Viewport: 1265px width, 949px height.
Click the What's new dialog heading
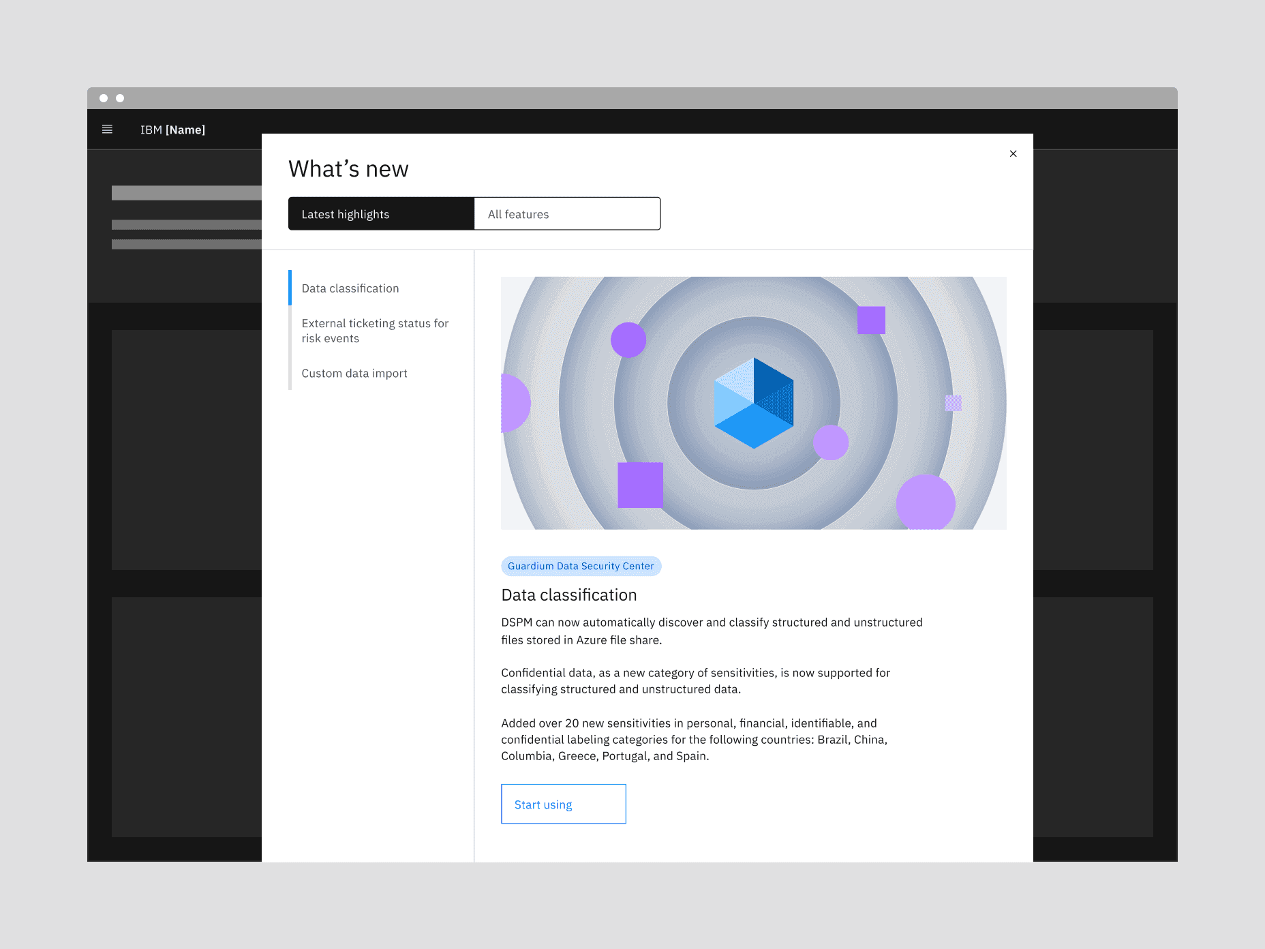coord(348,169)
